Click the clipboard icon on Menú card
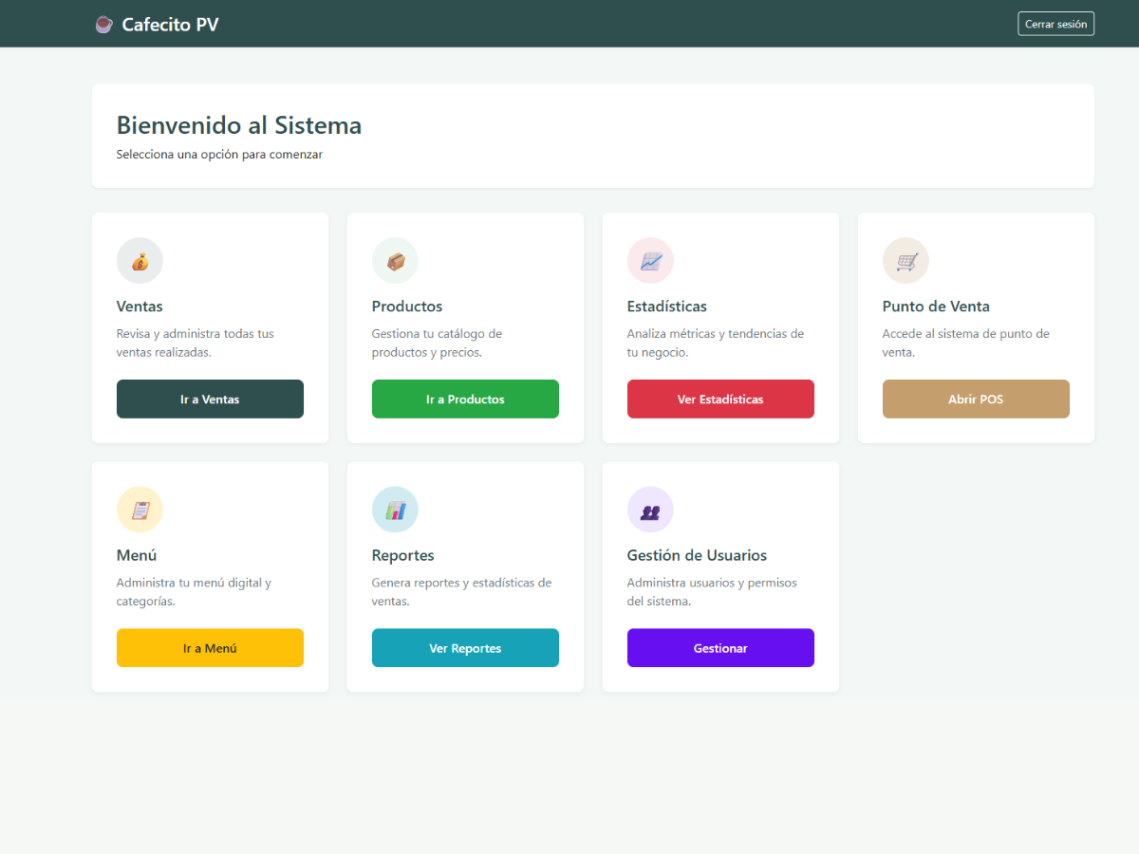The width and height of the screenshot is (1139, 854). click(140, 511)
